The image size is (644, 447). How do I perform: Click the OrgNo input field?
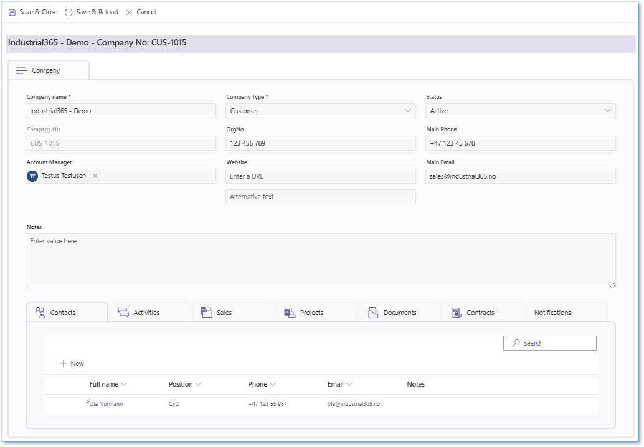click(320, 143)
